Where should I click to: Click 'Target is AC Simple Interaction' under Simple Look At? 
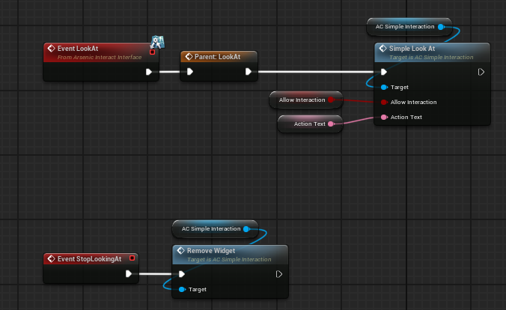(x=431, y=57)
